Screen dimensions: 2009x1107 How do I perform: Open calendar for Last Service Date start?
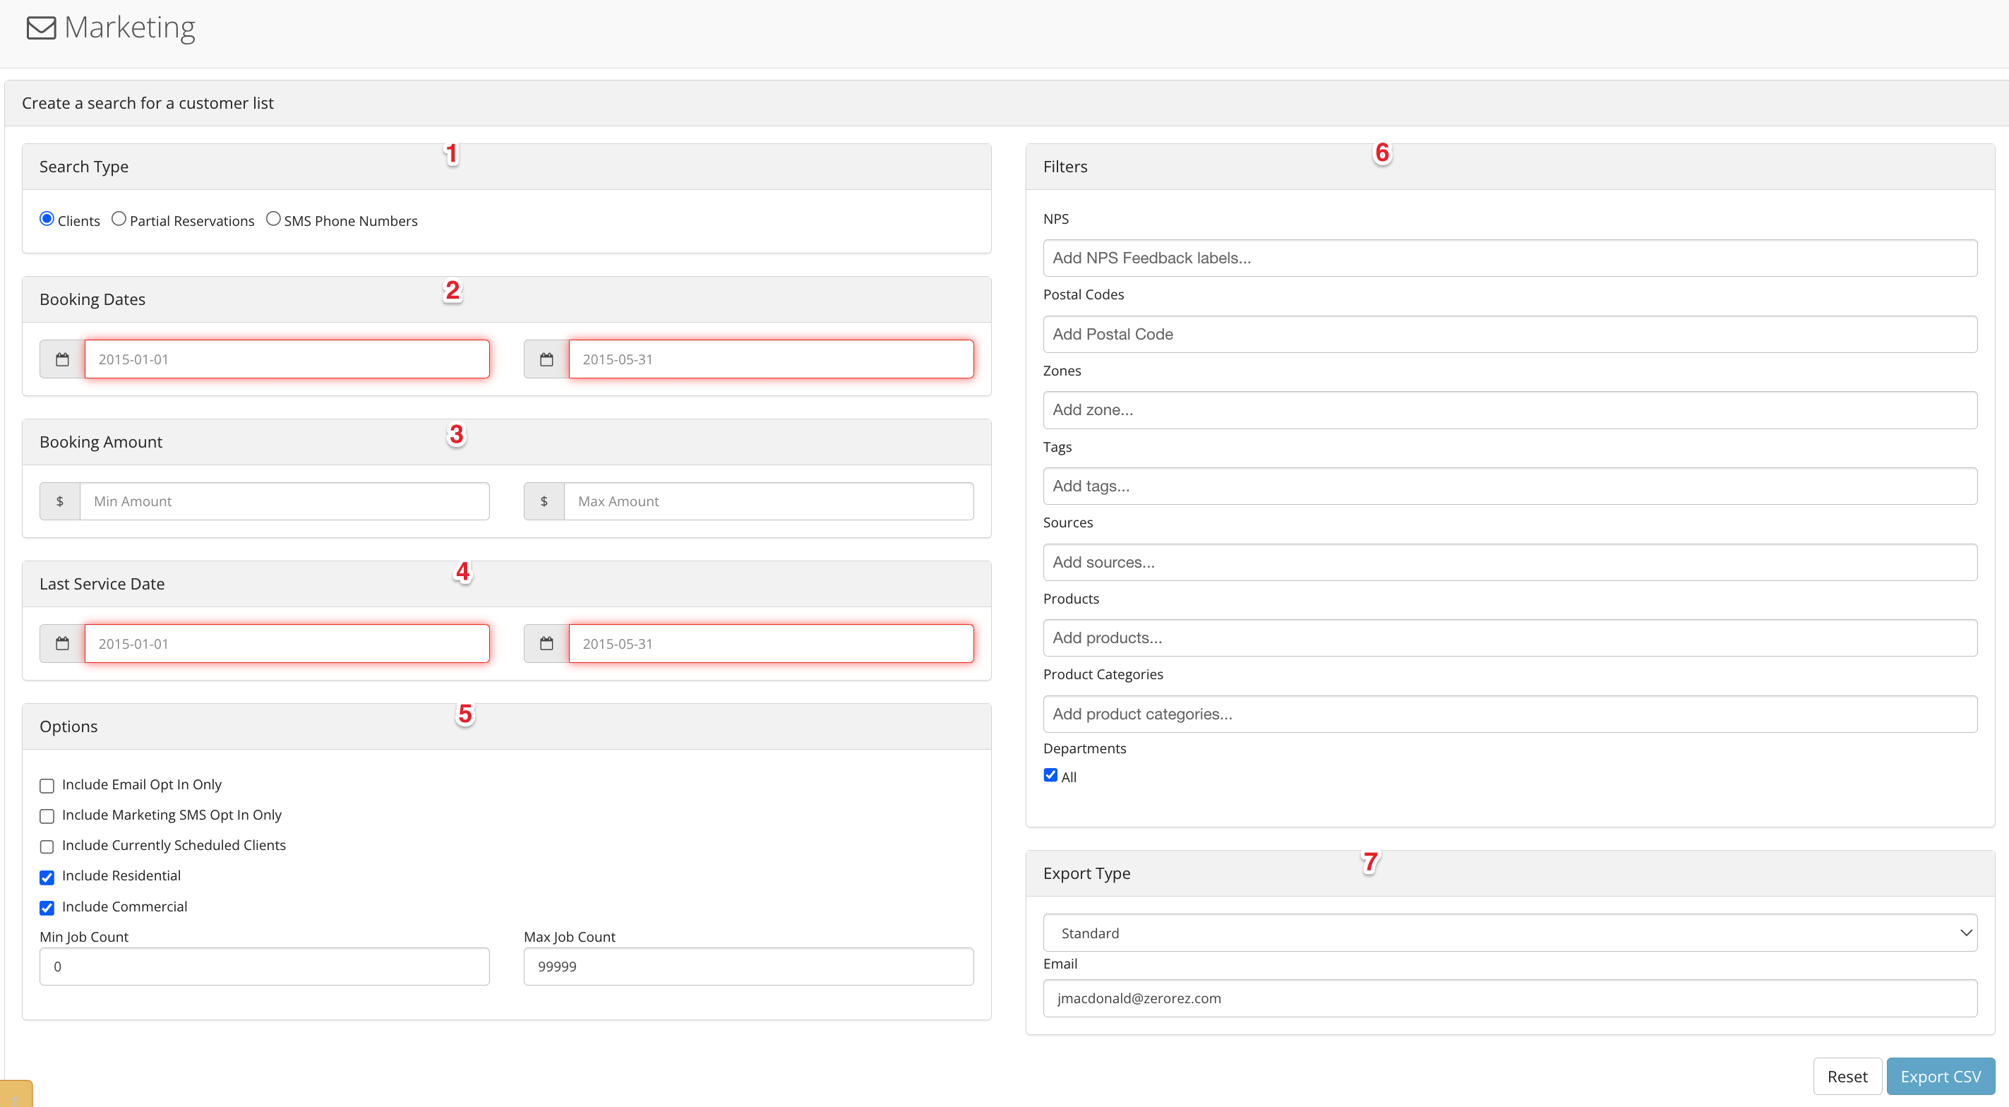coord(62,644)
